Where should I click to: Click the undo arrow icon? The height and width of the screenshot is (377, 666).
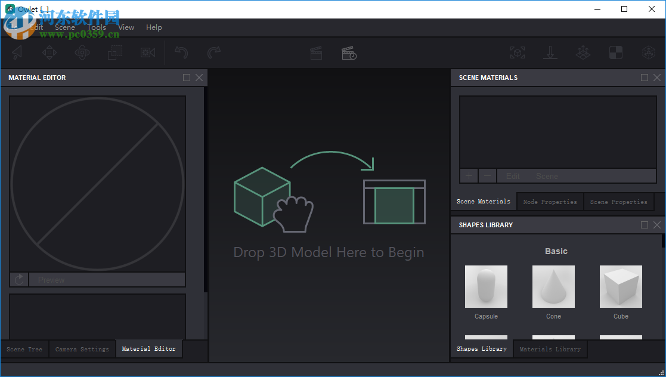[x=182, y=52]
